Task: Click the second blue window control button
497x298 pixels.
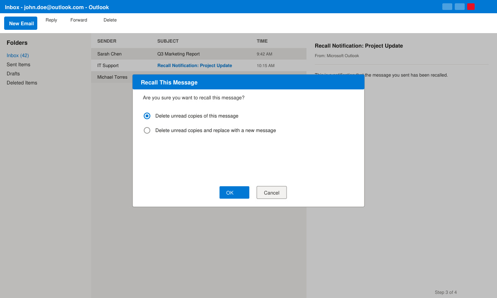Action: point(460,7)
